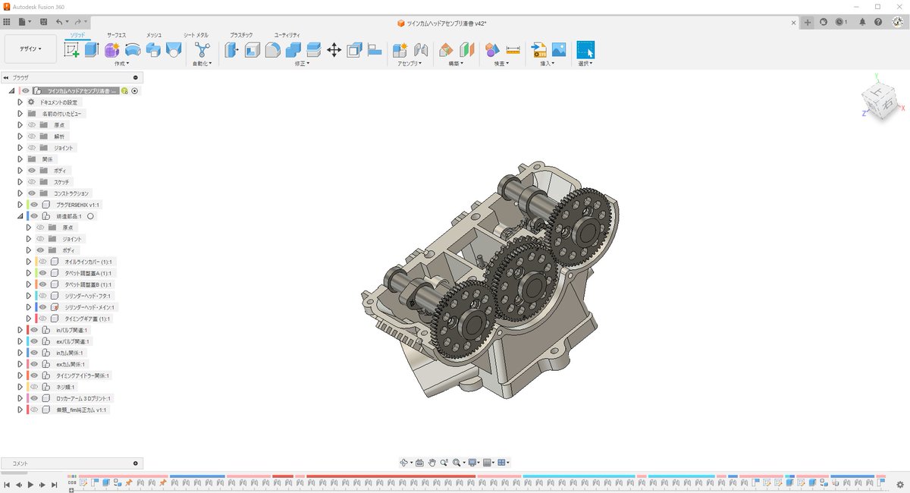Viewport: 910px width, 493px height.
Task: Click the Measure ruler icon
Action: 513,50
